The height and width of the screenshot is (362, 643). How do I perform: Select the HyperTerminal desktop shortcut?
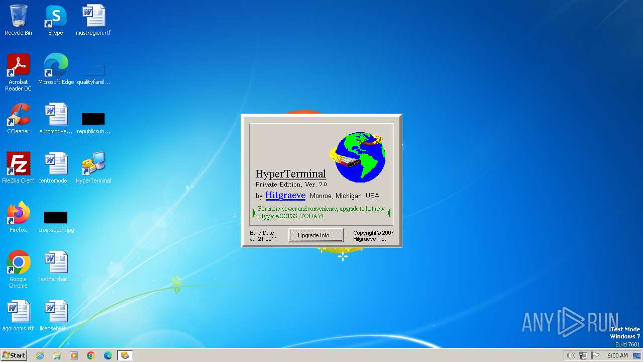(93, 168)
